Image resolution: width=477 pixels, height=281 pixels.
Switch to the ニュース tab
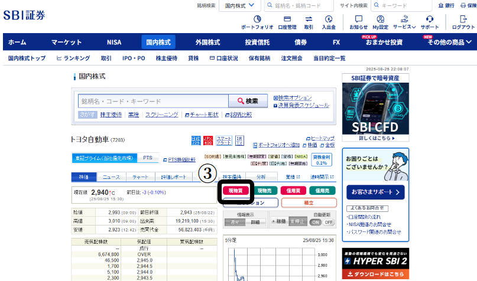coord(111,177)
